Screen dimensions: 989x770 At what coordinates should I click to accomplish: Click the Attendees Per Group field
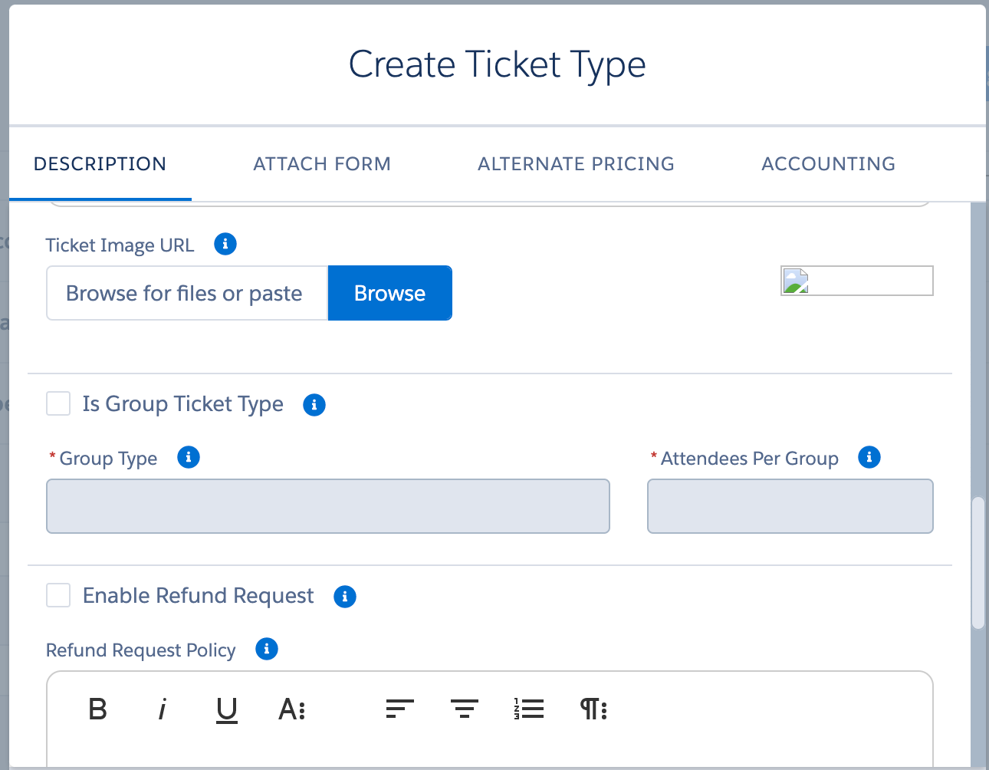tap(790, 506)
